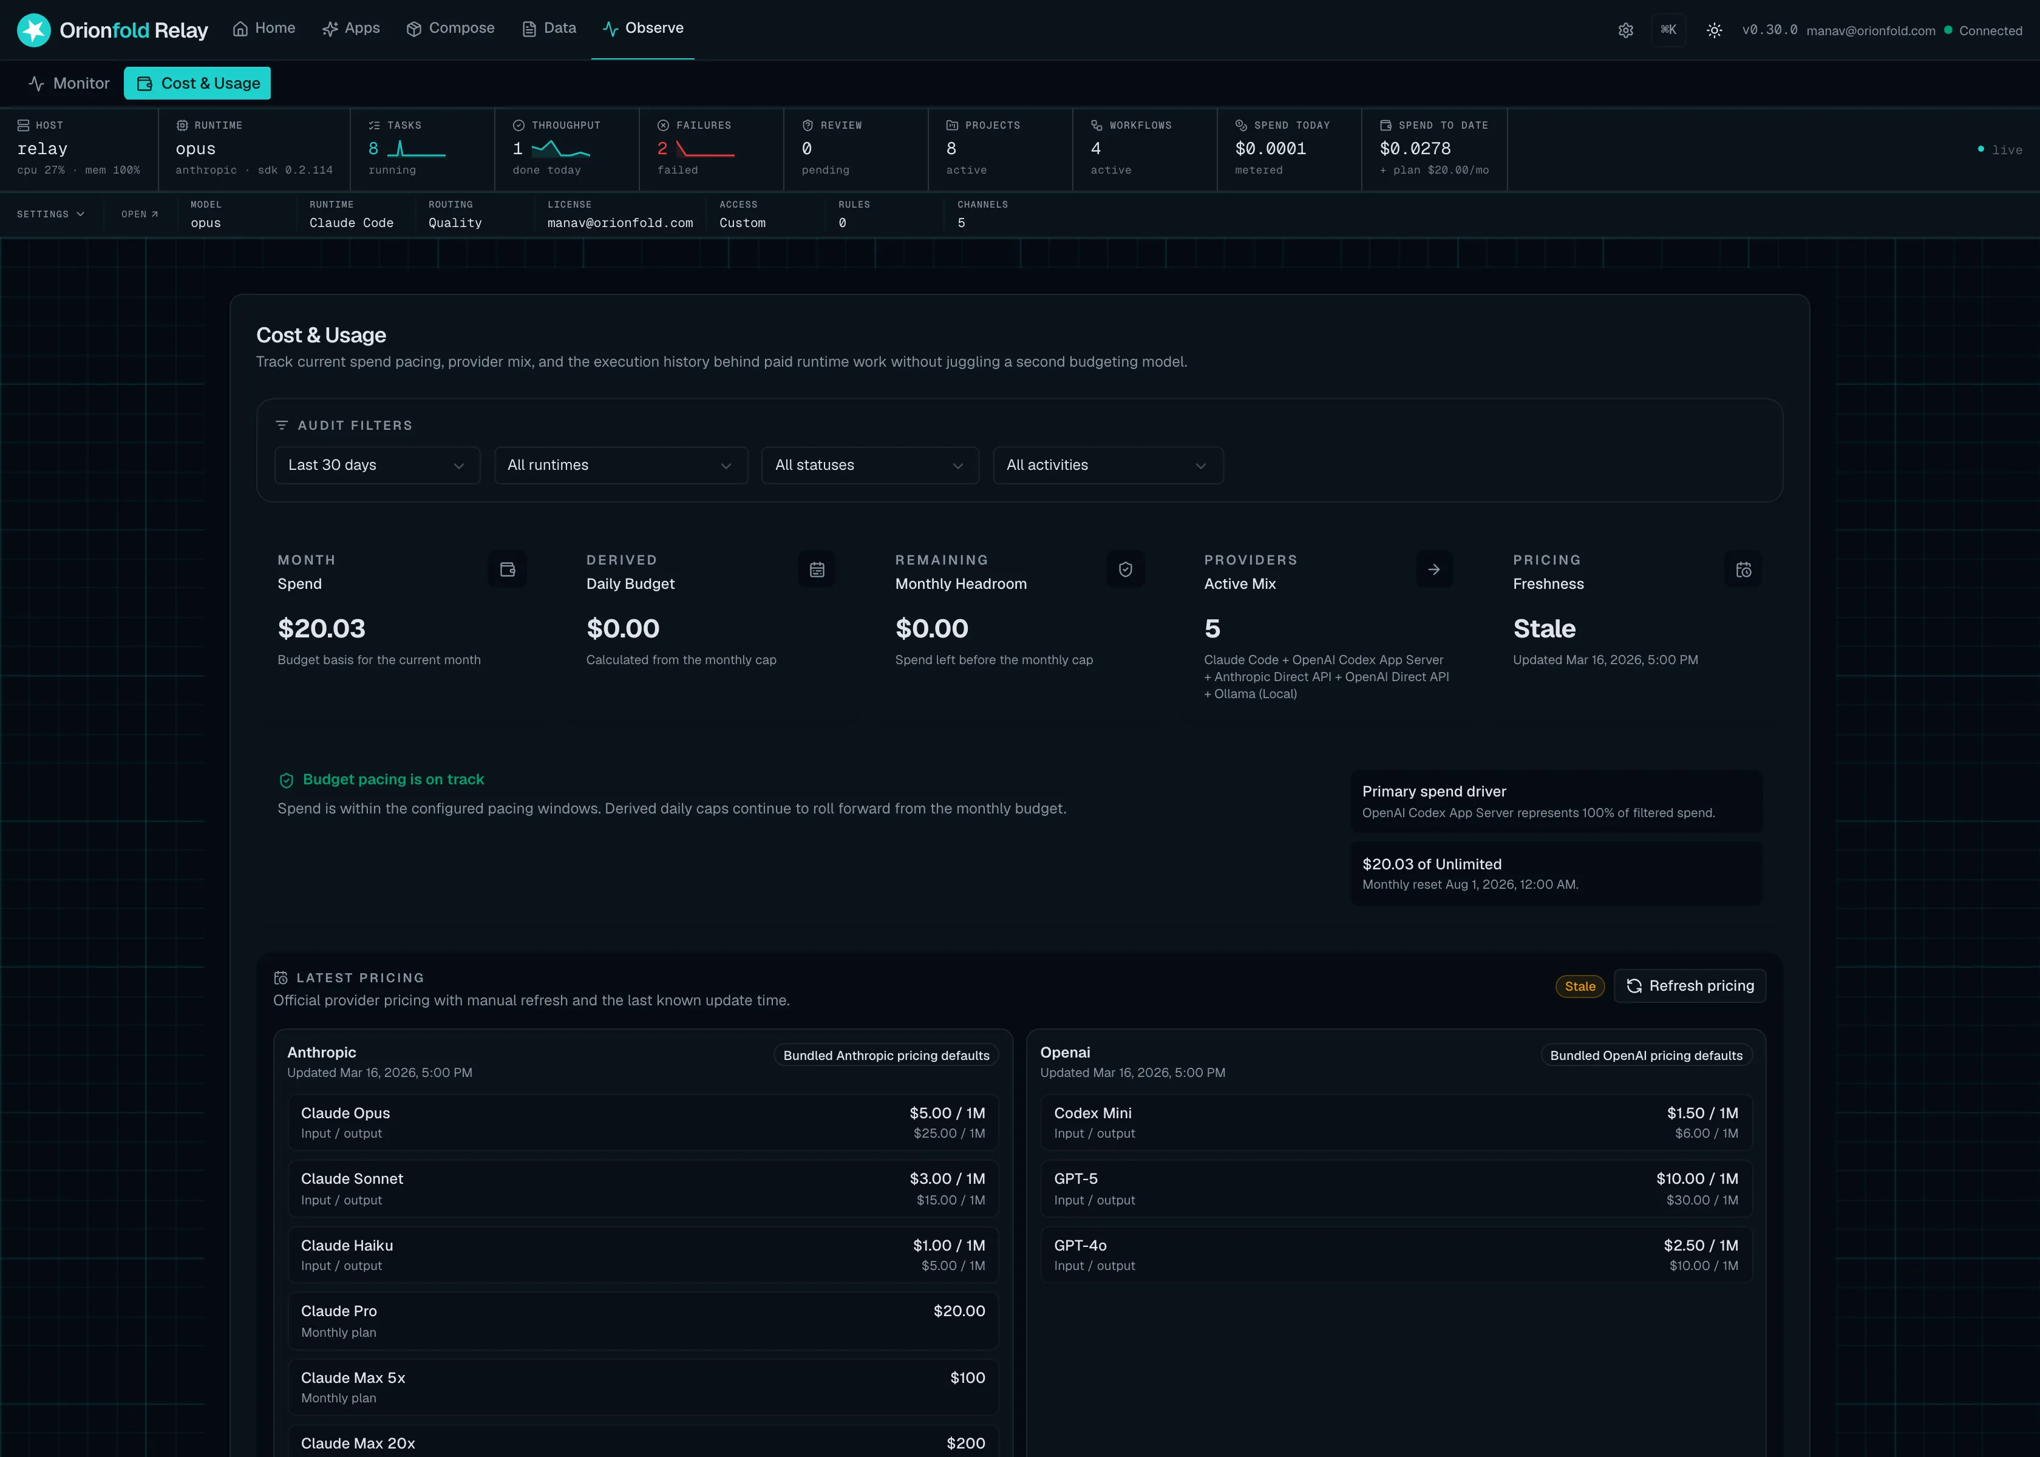
Task: Click the clock-calendar icon on Pricing Freshness card
Action: (1743, 569)
